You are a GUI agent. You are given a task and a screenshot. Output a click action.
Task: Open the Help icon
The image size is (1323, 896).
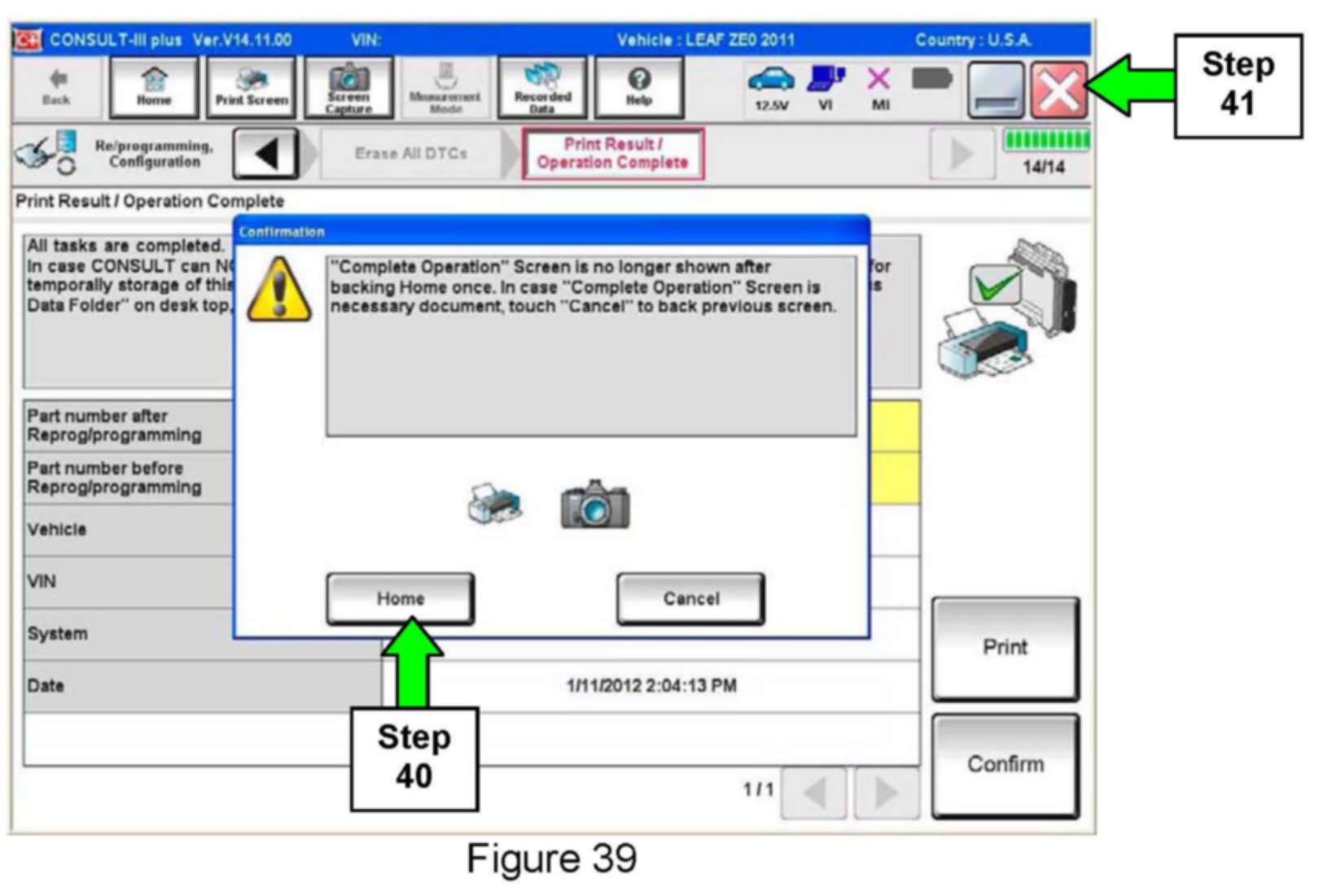[639, 87]
